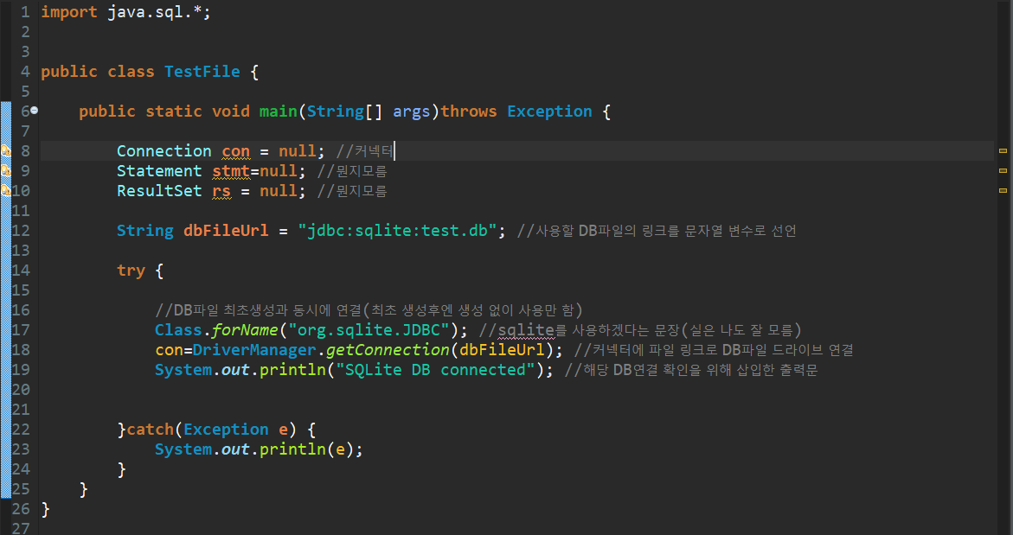
Task: Click the "org.sqlite.JDBC" string
Action: 369,330
